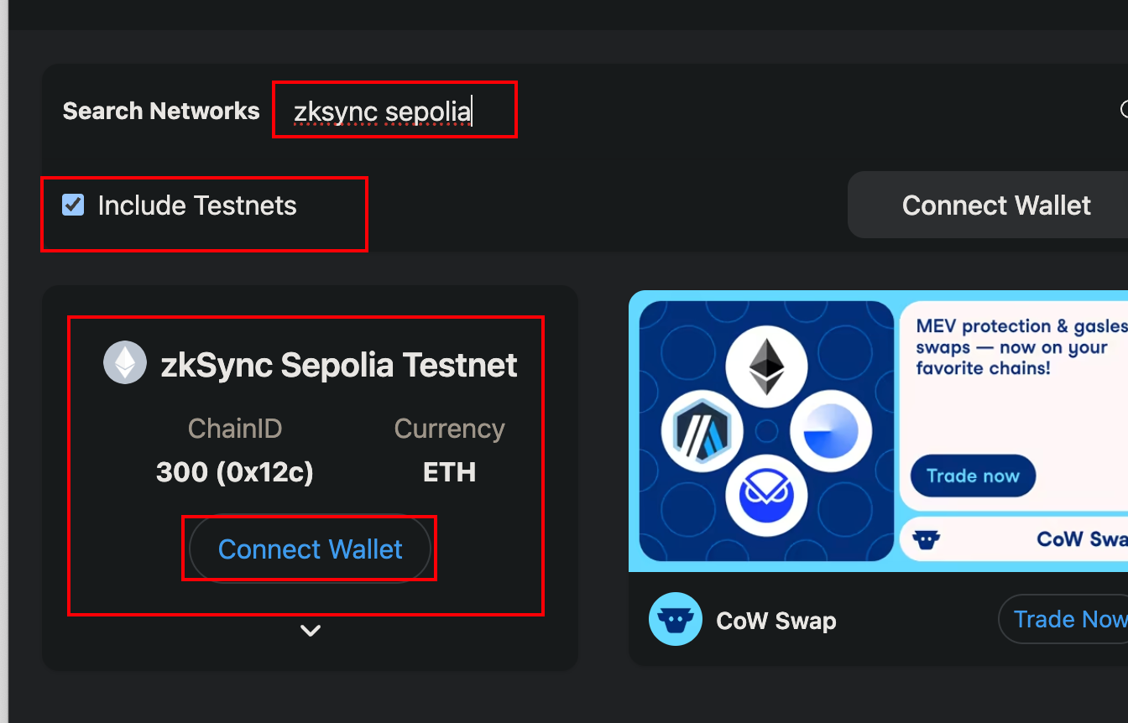Click the Arbitrum logo in the banner
This screenshot has height=723, width=1128.
[702, 433]
